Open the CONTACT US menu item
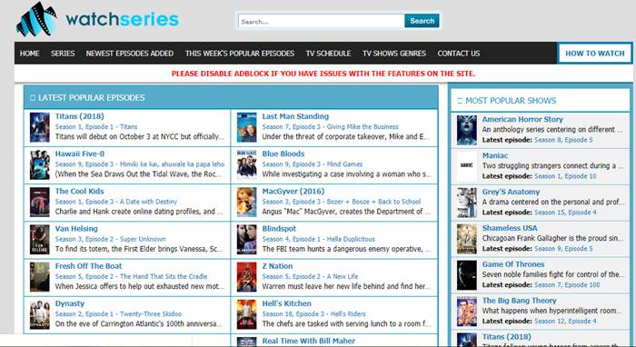This screenshot has width=636, height=347. (459, 54)
